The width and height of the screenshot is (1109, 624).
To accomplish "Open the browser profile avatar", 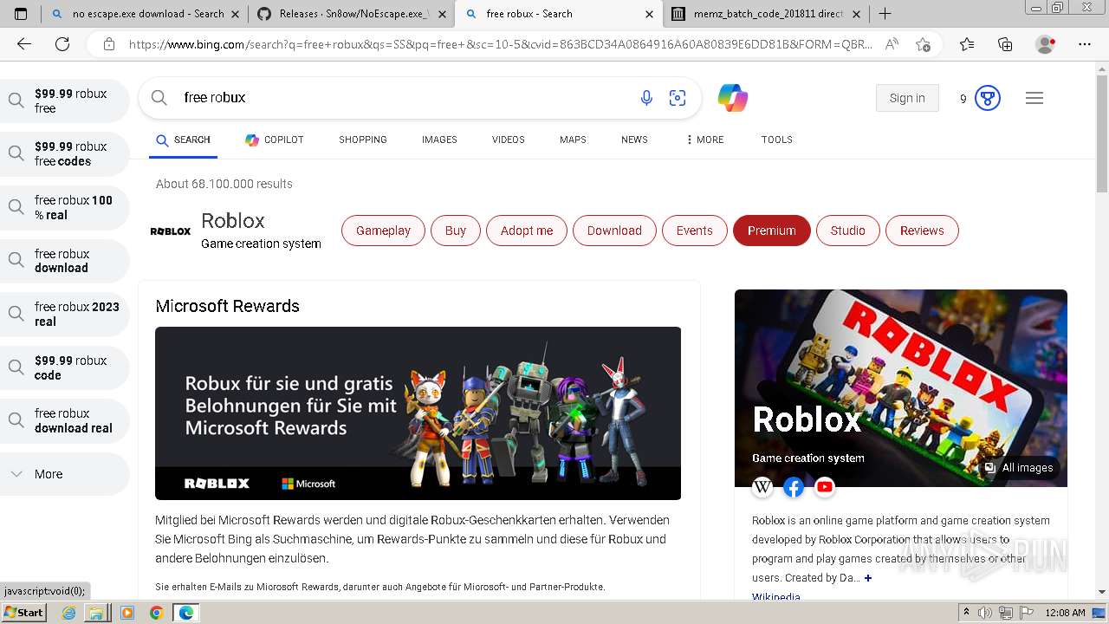I will (1046, 44).
